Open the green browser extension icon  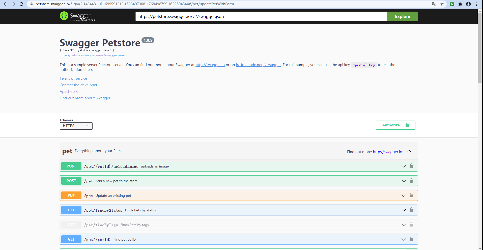click(x=452, y=4)
